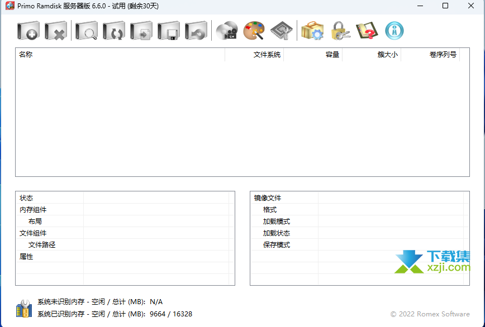This screenshot has width=485, height=327.
Task: Select the 文件路径 property row
Action: [125, 244]
